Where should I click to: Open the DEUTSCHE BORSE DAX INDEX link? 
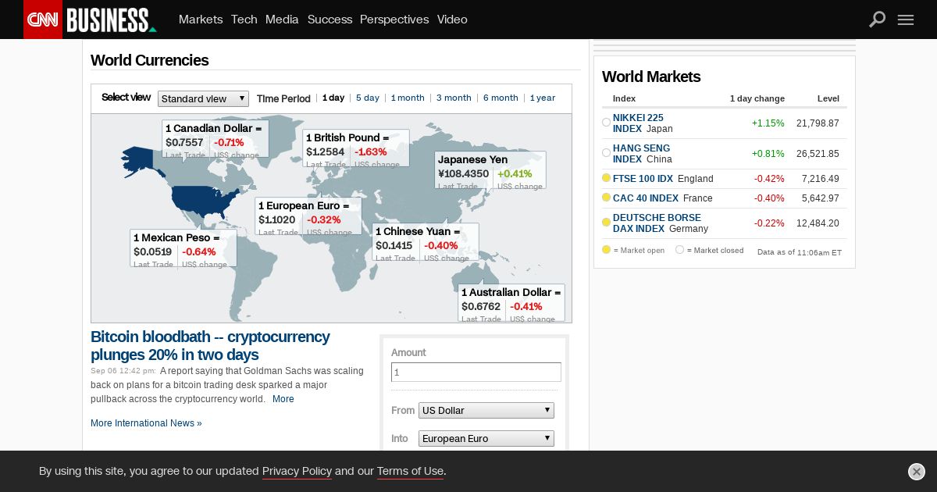657,223
